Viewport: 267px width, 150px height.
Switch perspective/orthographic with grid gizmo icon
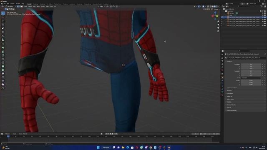pos(218,31)
